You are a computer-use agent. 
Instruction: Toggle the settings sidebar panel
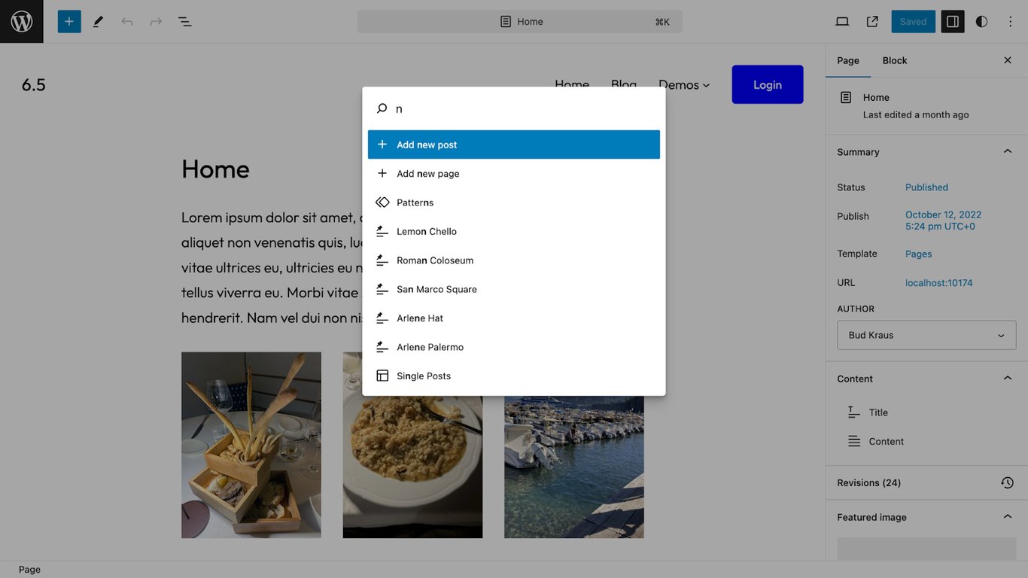coord(952,21)
